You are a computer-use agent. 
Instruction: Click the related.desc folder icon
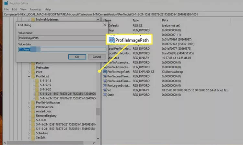(x=33, y=111)
